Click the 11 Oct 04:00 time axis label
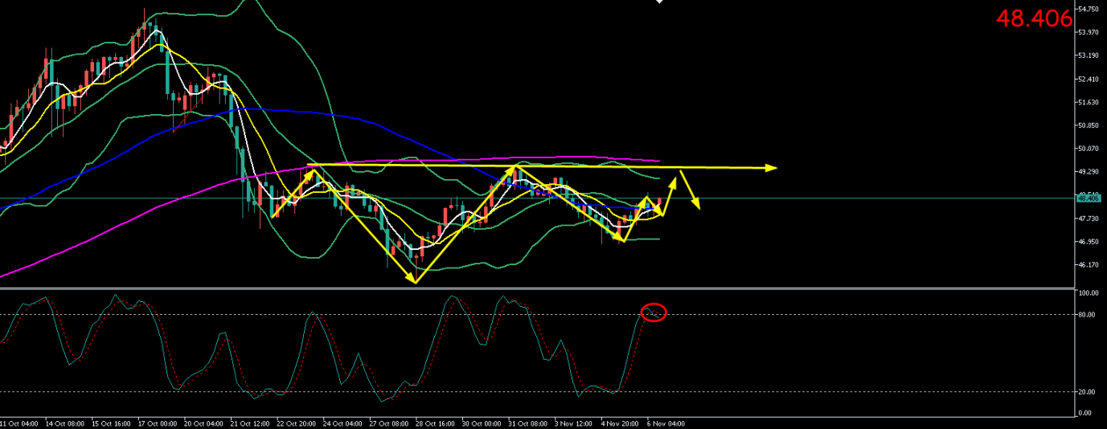1107x429 pixels. [19, 423]
